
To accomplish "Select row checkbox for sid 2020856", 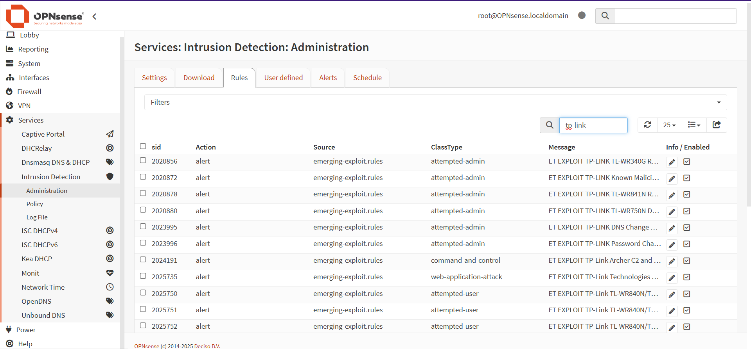I will click(x=143, y=160).
